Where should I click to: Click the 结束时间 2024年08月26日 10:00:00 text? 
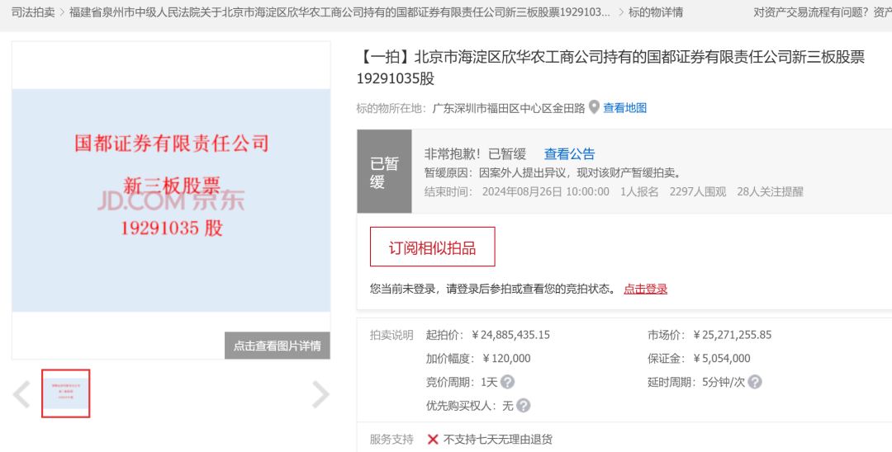coord(517,192)
